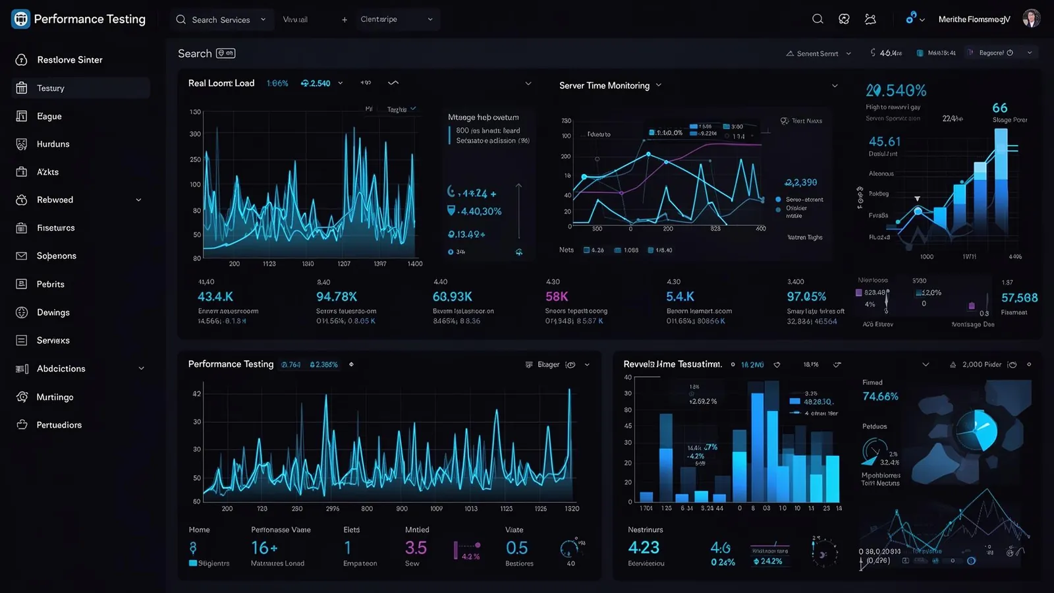Click the A'zkts sidebar icon

[22, 172]
